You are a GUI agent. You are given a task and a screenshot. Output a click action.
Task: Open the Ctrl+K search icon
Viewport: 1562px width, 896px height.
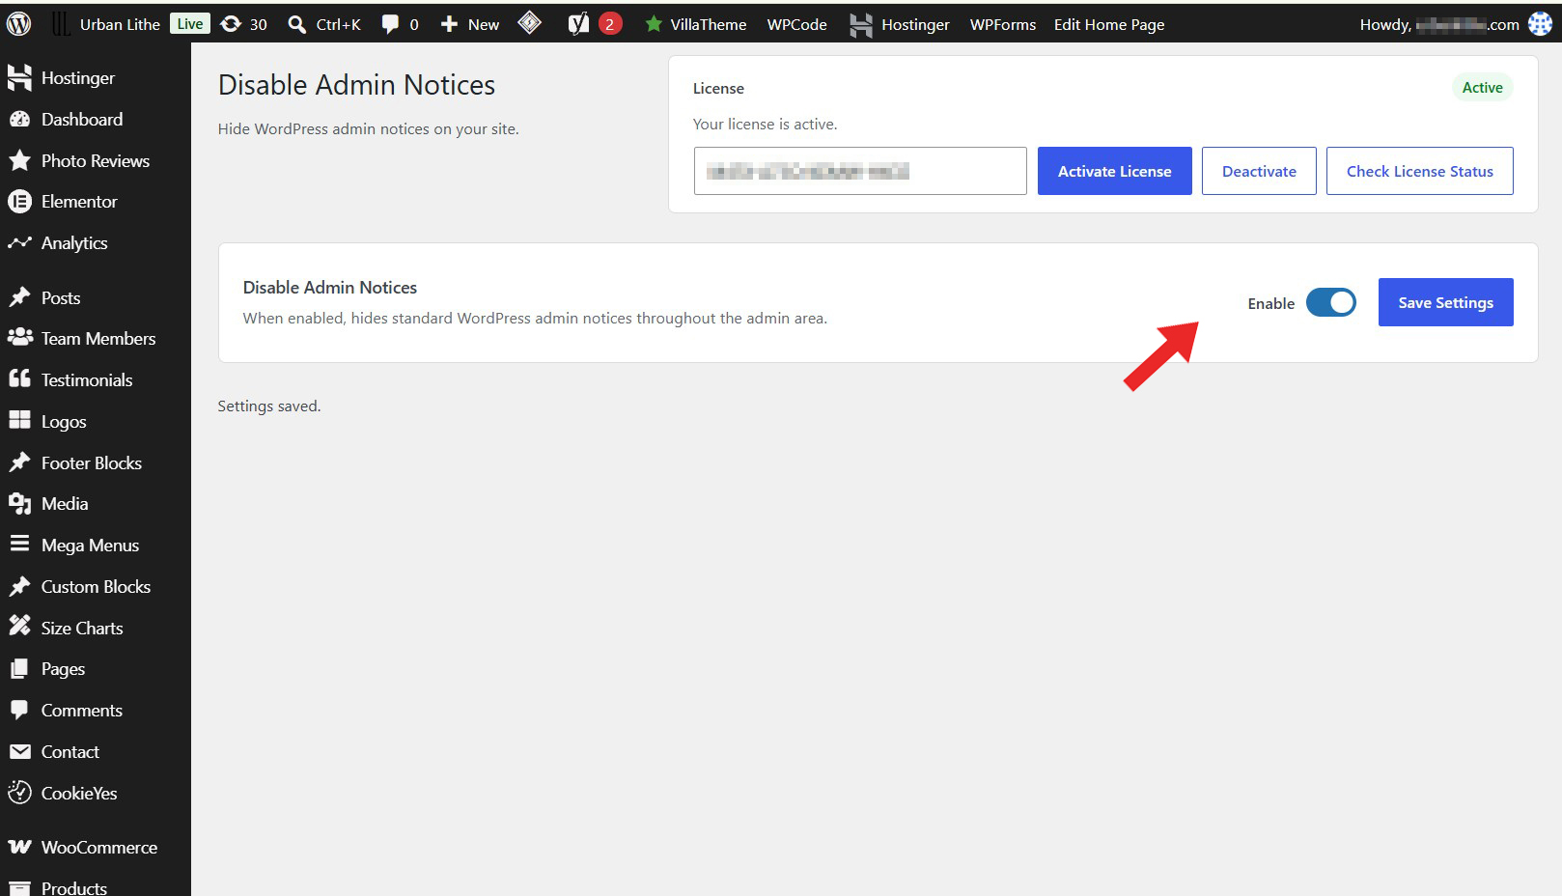[297, 24]
